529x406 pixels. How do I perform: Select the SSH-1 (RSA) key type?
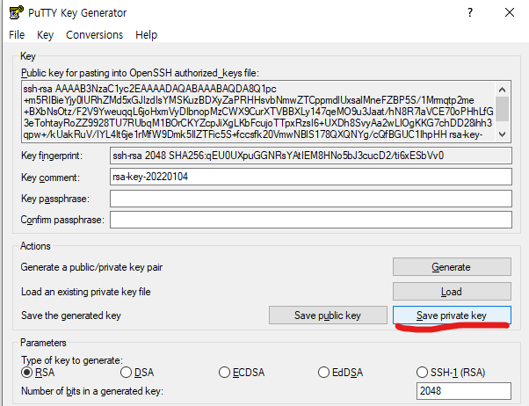[451, 373]
